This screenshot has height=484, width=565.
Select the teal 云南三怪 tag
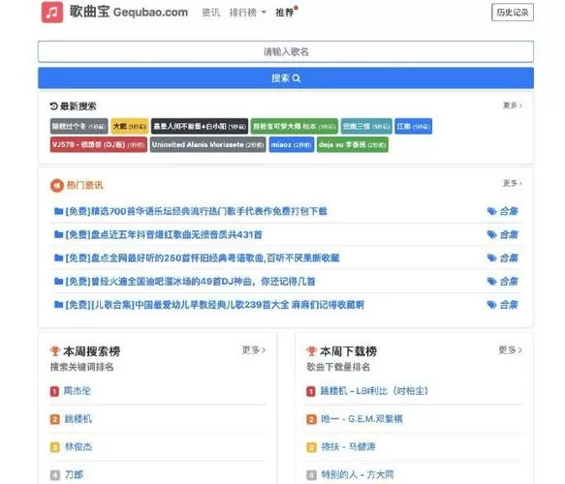(x=366, y=126)
